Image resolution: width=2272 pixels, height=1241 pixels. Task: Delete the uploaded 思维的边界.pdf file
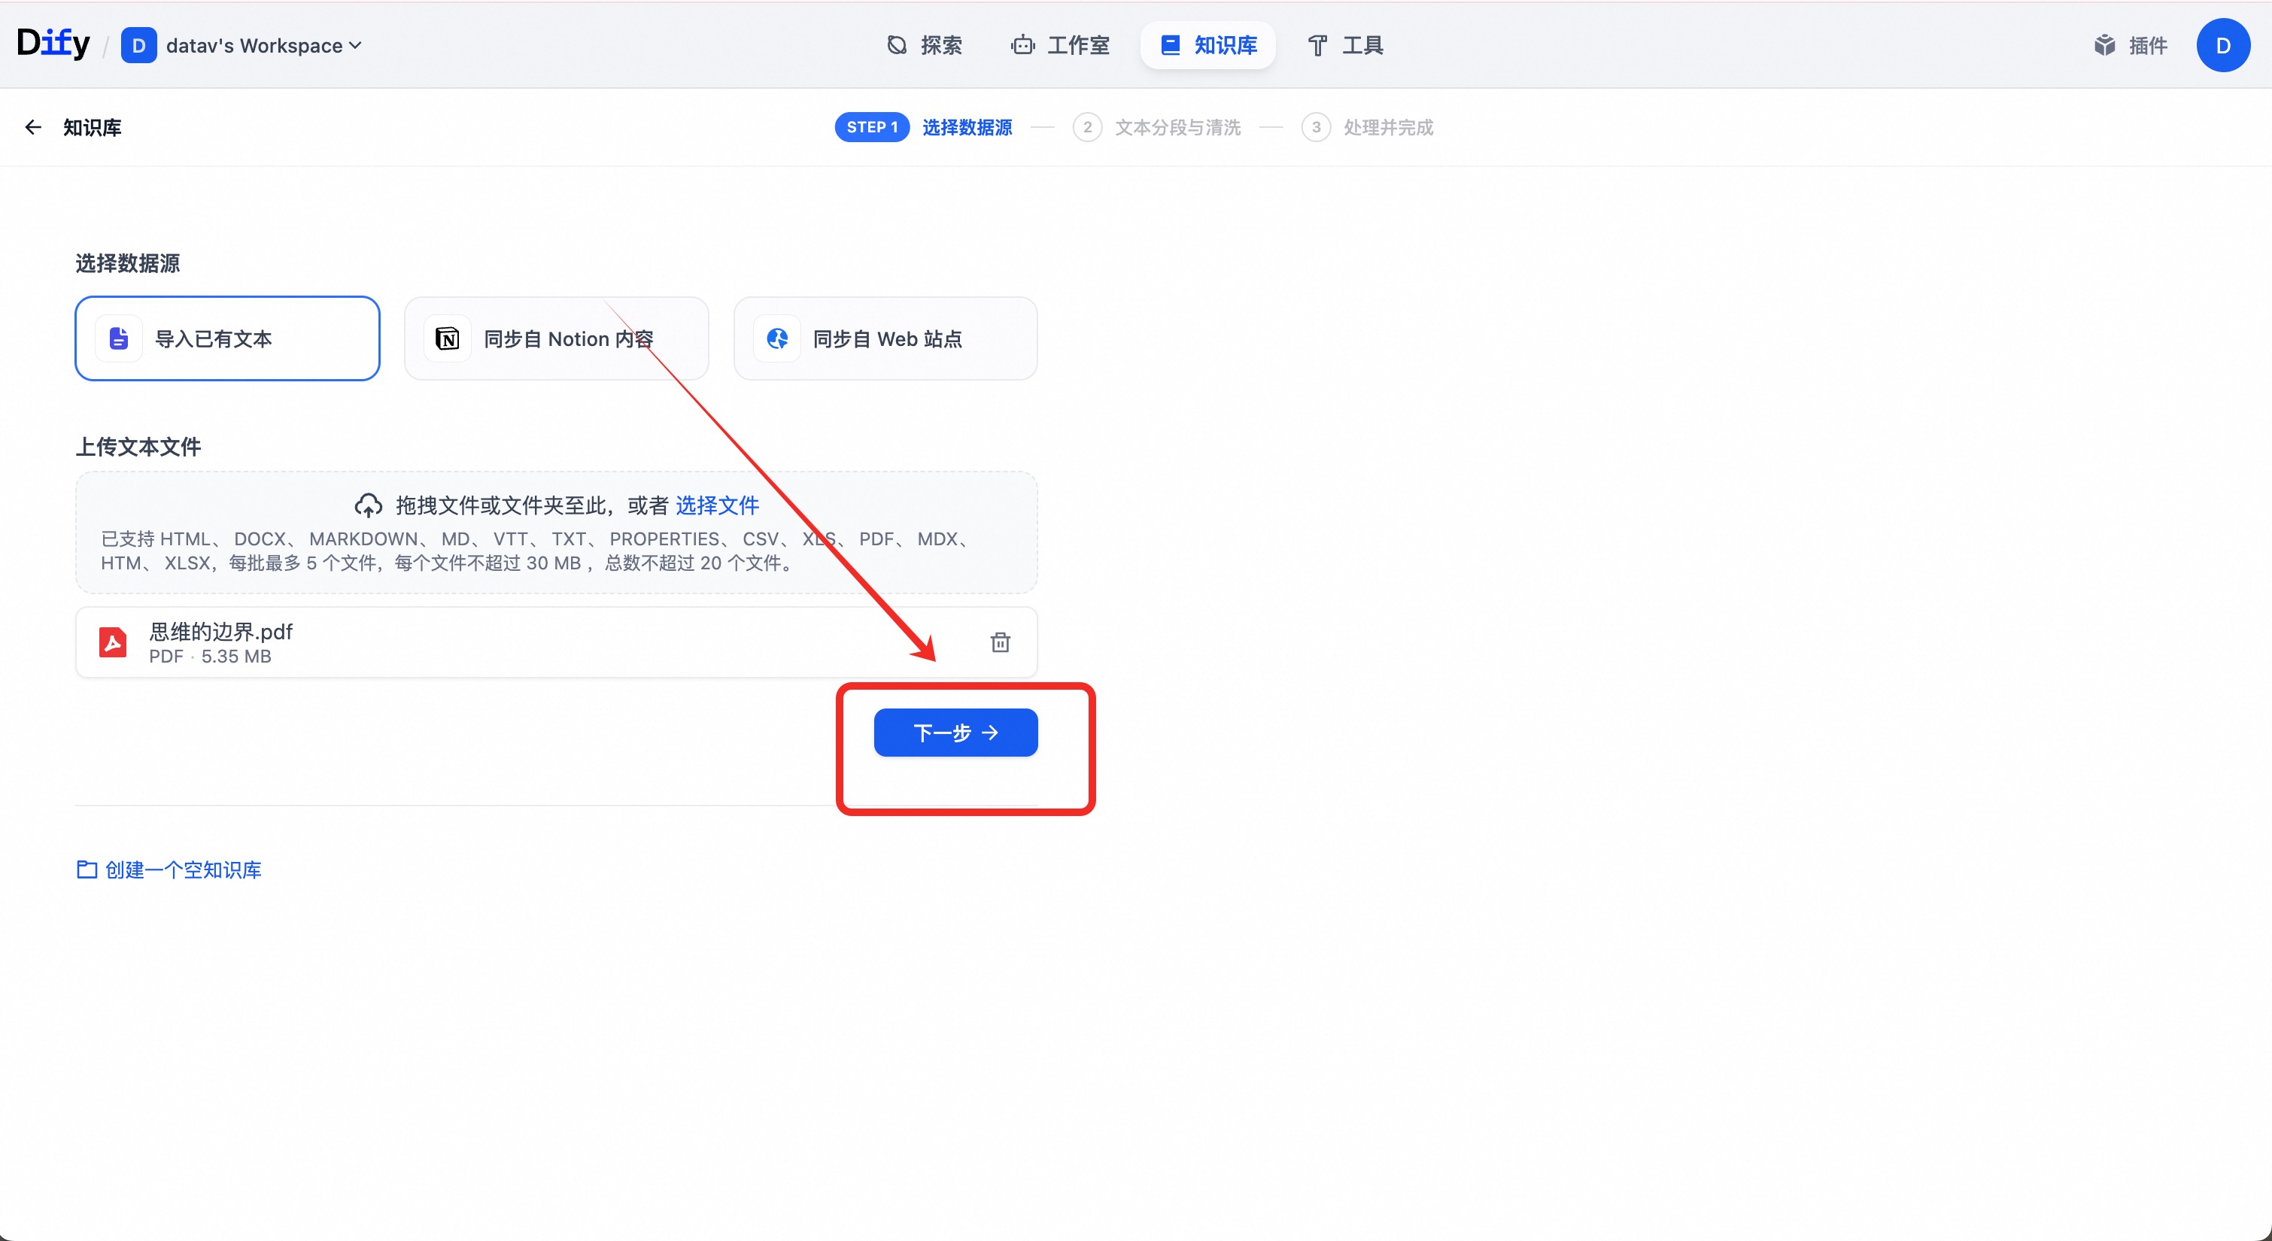pyautogui.click(x=999, y=642)
